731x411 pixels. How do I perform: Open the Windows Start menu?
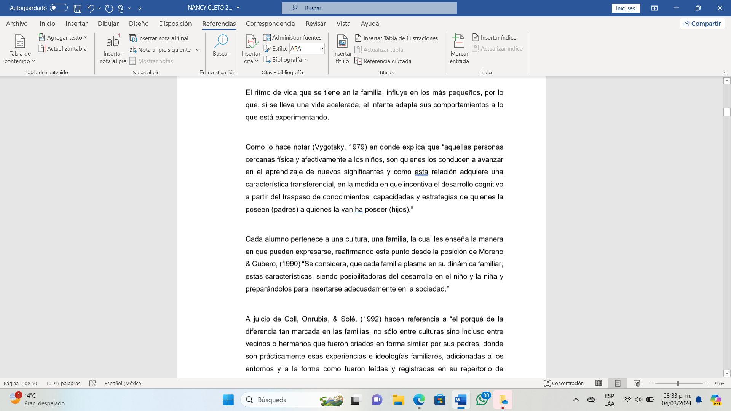[228, 400]
